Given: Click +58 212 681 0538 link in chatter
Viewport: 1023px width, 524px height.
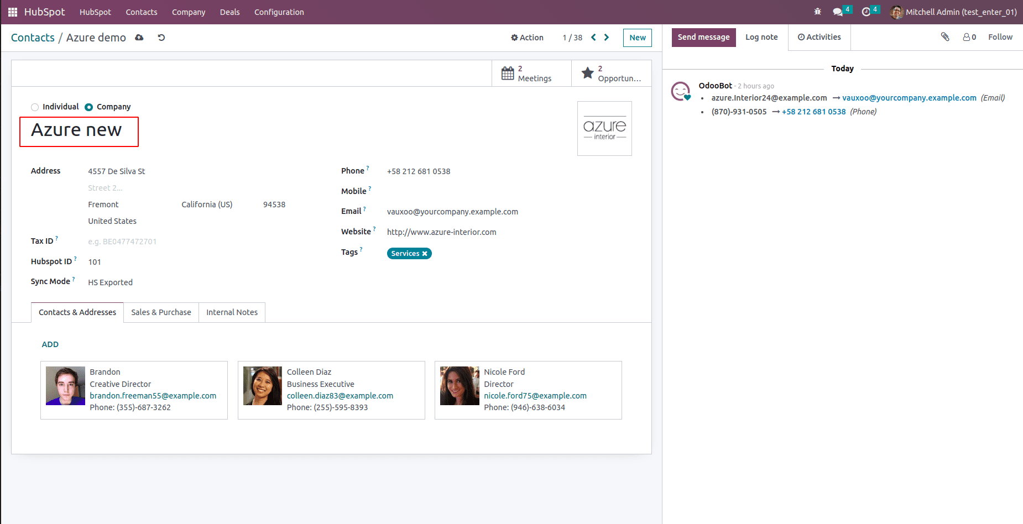Looking at the screenshot, I should [813, 112].
